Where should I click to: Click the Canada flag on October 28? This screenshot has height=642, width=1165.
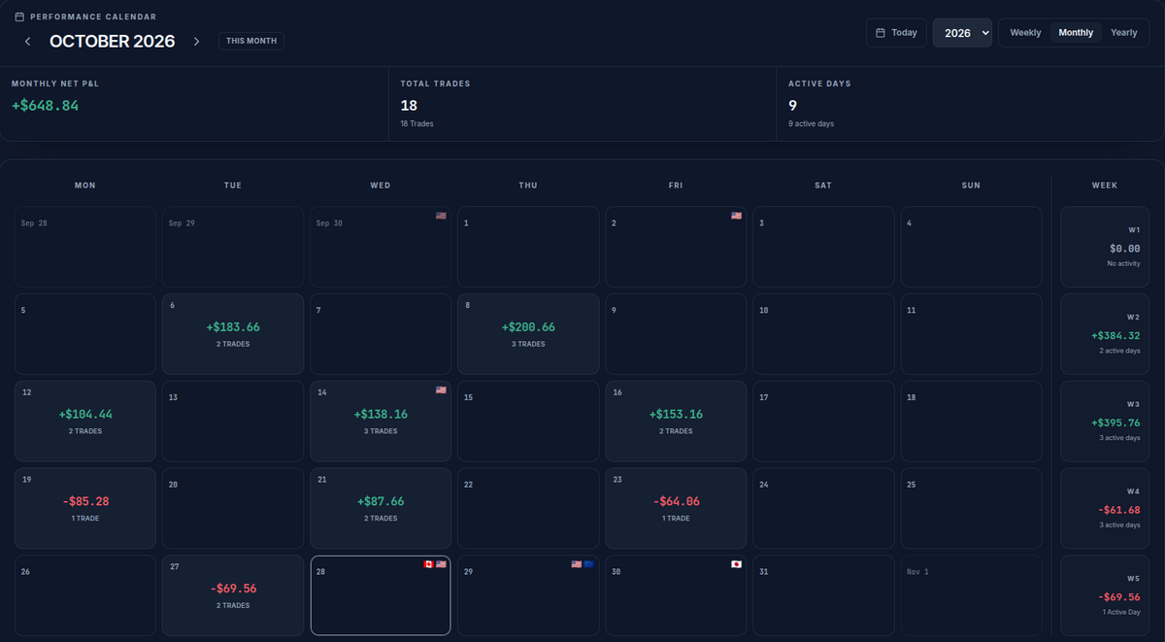[x=428, y=564]
